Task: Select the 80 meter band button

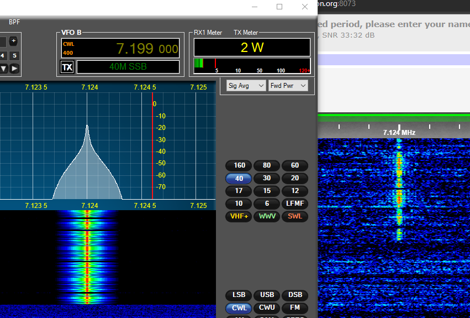Action: pyautogui.click(x=267, y=165)
